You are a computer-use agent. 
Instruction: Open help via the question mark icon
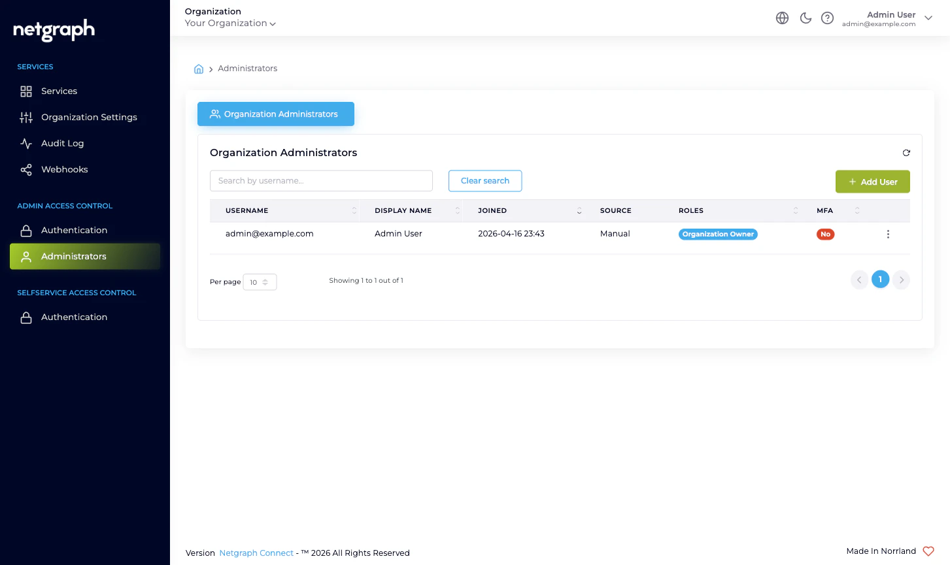pyautogui.click(x=827, y=18)
